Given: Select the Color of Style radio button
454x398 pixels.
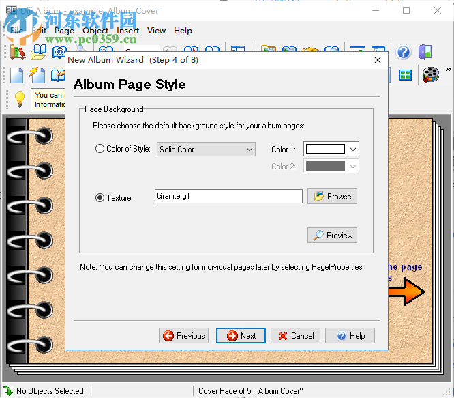Looking at the screenshot, I should click(100, 149).
